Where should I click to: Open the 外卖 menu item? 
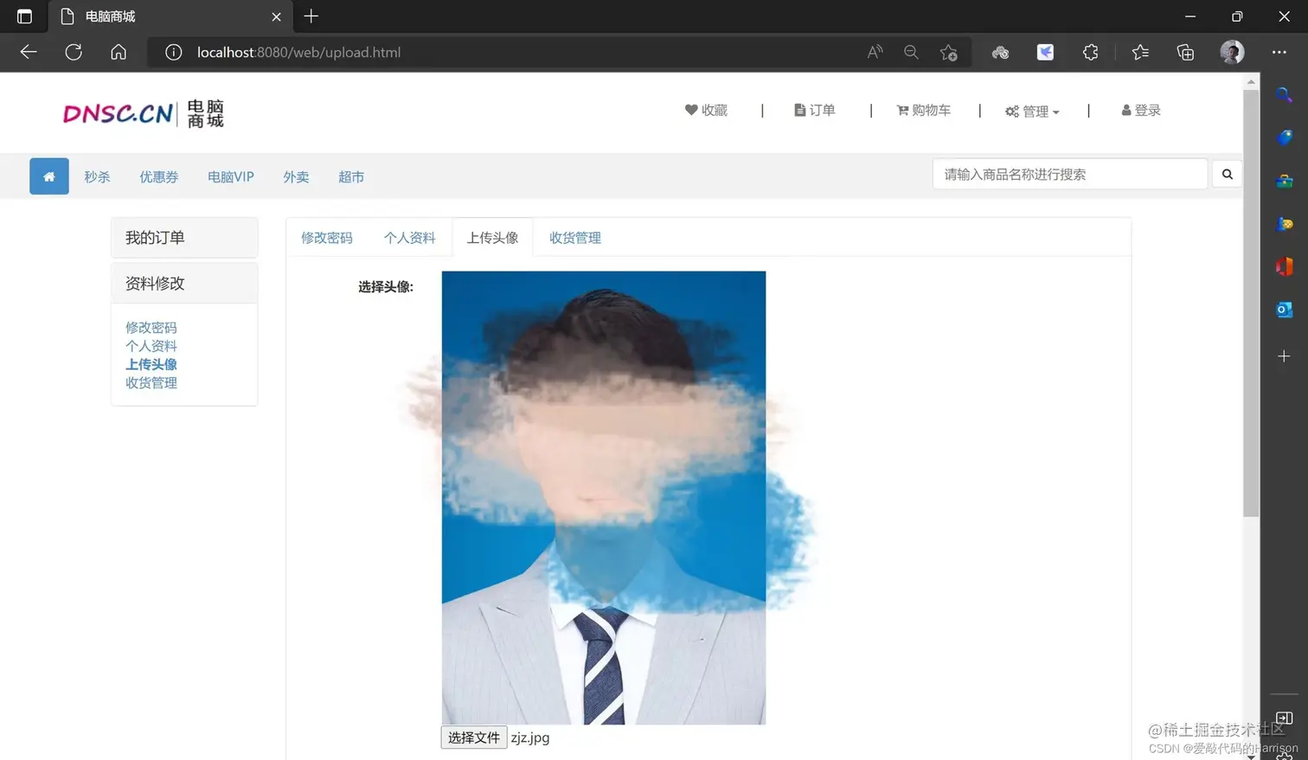[296, 176]
